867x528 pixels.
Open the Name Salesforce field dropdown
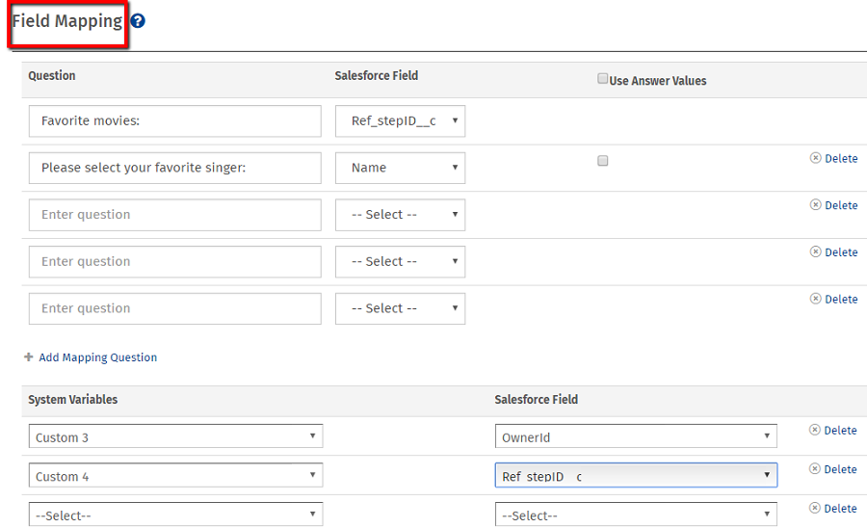click(x=400, y=168)
